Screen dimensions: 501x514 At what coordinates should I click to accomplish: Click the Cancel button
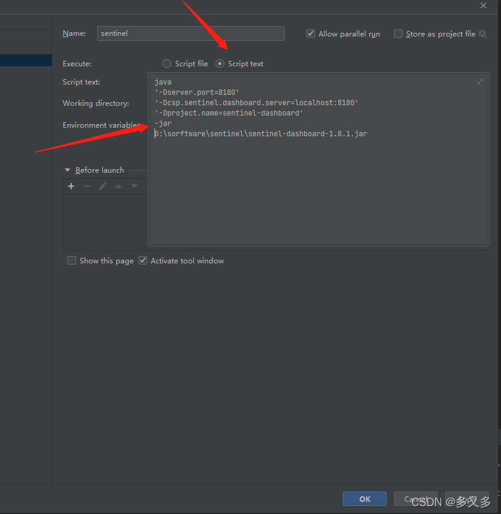click(x=415, y=499)
